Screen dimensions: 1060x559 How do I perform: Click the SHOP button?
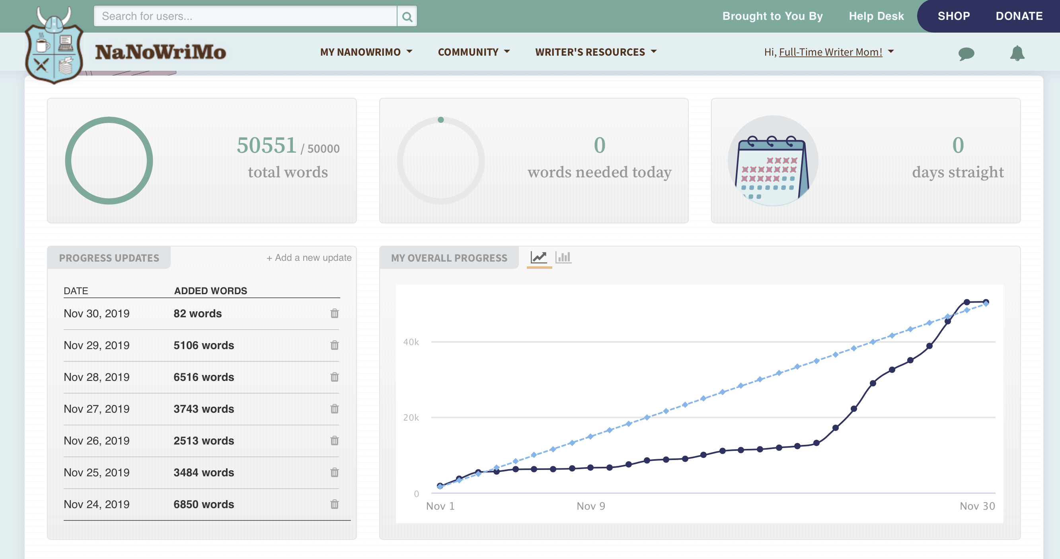pos(953,16)
